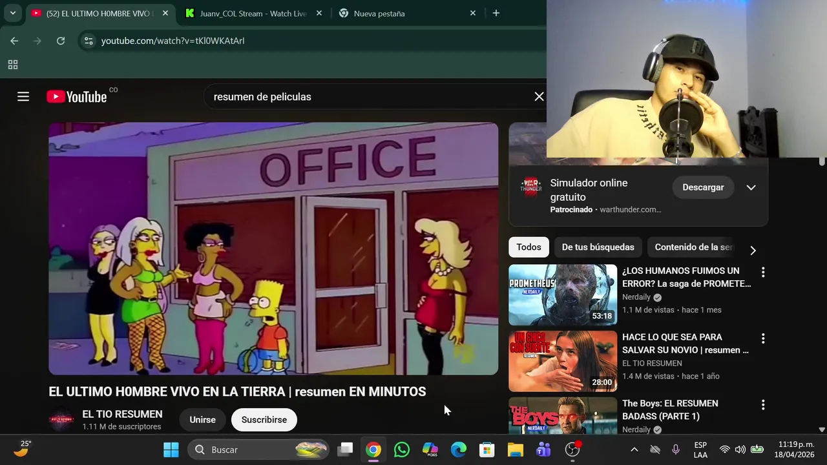Image resolution: width=827 pixels, height=465 pixels.
Task: Click the address bar URL
Action: click(173, 41)
